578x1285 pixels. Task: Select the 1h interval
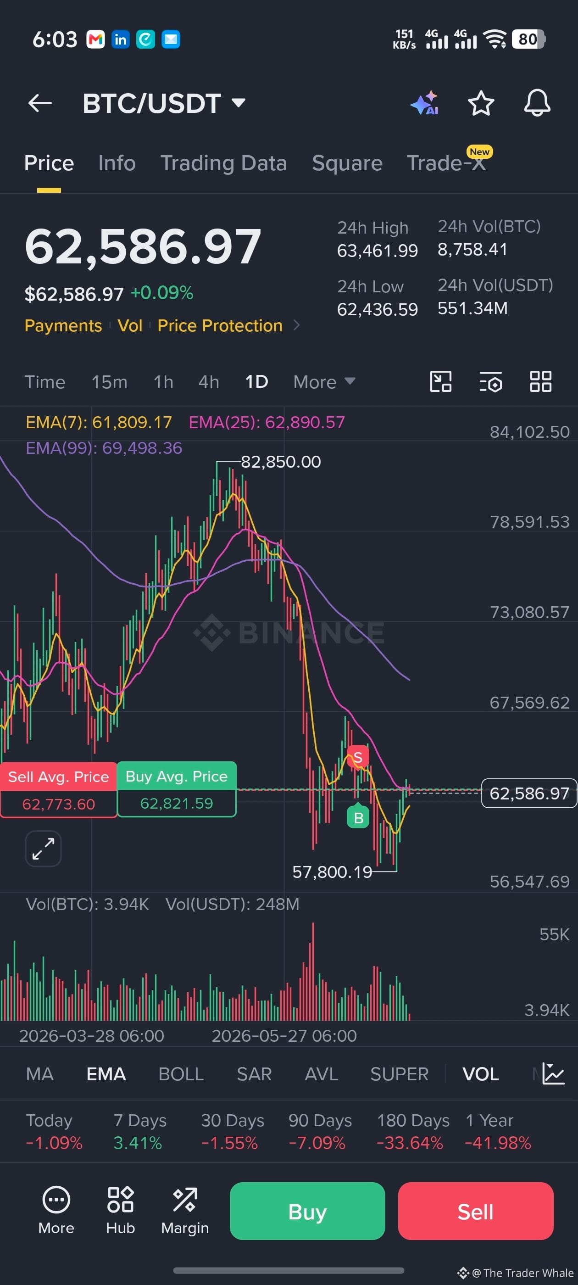coord(163,382)
